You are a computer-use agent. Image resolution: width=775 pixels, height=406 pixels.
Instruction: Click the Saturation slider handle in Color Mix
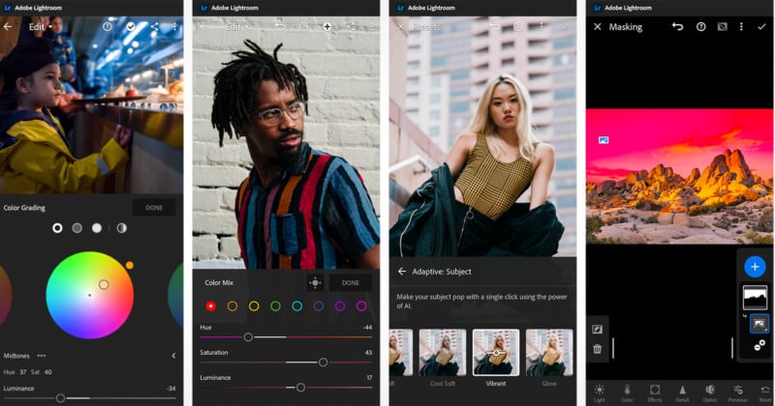click(323, 362)
